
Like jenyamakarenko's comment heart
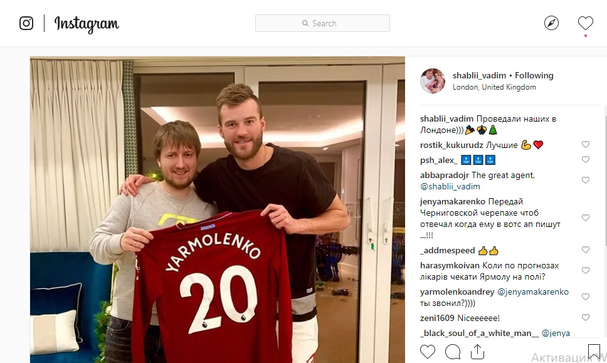[x=585, y=218]
